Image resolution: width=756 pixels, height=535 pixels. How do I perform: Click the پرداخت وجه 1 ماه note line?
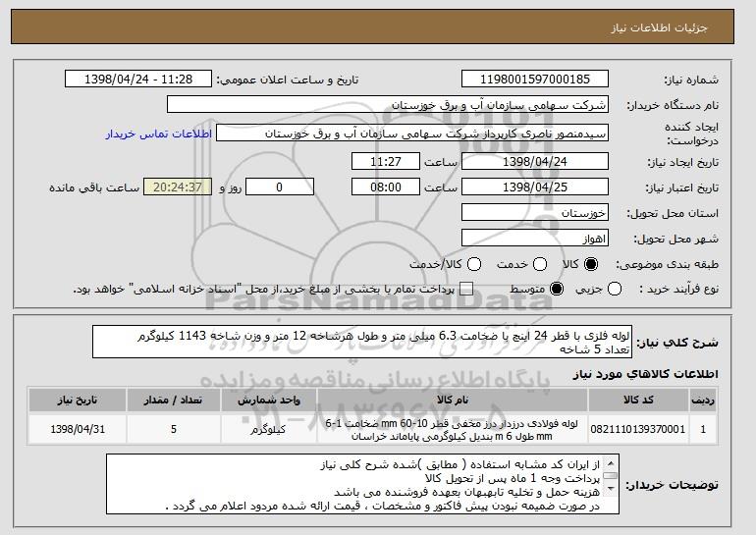(x=513, y=478)
